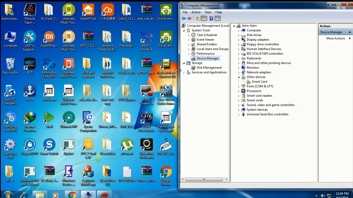353x198 pixels.
Task: Click Sound, video and game controllers
Action: pos(270,105)
